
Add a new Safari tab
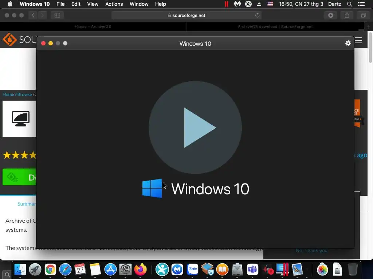(x=369, y=27)
